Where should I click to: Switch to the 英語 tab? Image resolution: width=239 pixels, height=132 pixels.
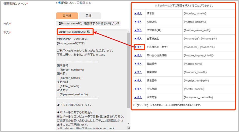coord(89,16)
